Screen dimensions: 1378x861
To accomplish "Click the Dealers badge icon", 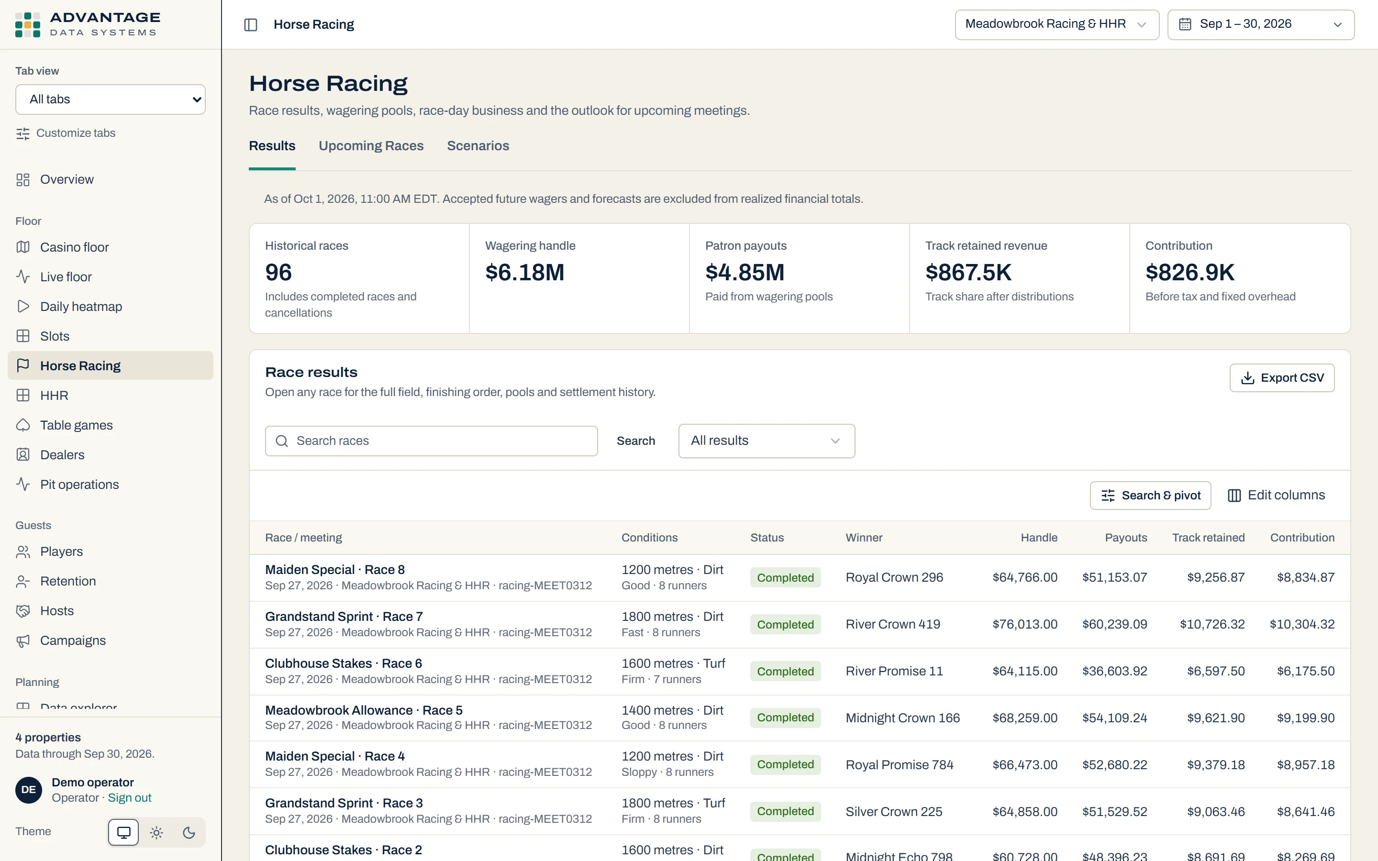I will pos(23,455).
